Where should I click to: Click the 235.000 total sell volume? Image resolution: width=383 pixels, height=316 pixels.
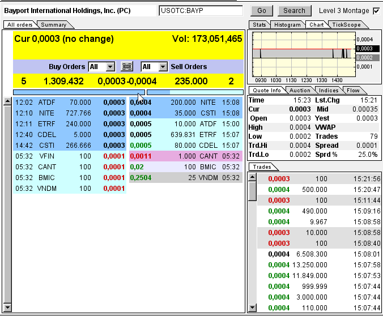[x=191, y=81]
